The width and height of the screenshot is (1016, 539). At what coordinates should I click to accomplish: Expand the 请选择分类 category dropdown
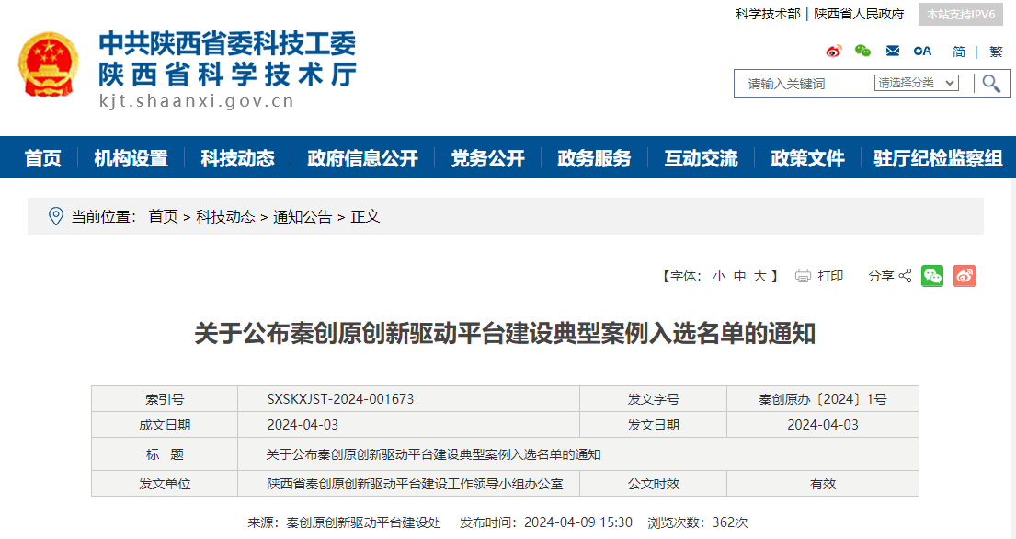pyautogui.click(x=916, y=83)
